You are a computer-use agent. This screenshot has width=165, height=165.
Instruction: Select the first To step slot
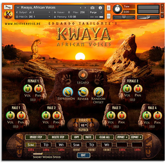point(46,145)
